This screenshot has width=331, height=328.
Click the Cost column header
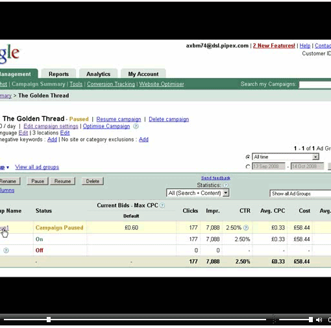click(304, 210)
